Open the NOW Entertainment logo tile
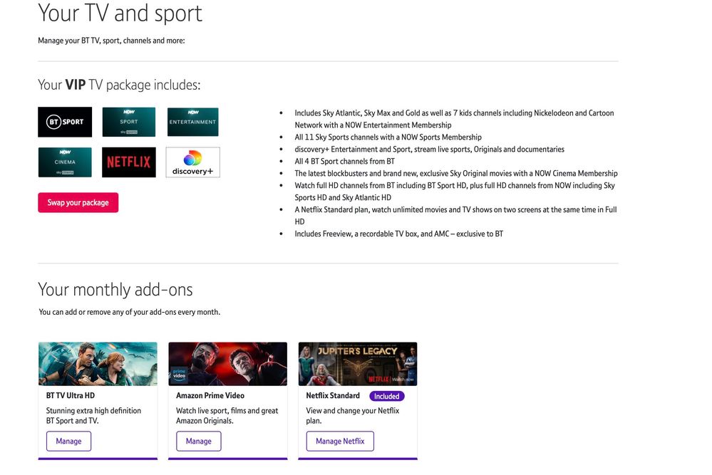Viewport: 712px width, 475px height. (192, 122)
